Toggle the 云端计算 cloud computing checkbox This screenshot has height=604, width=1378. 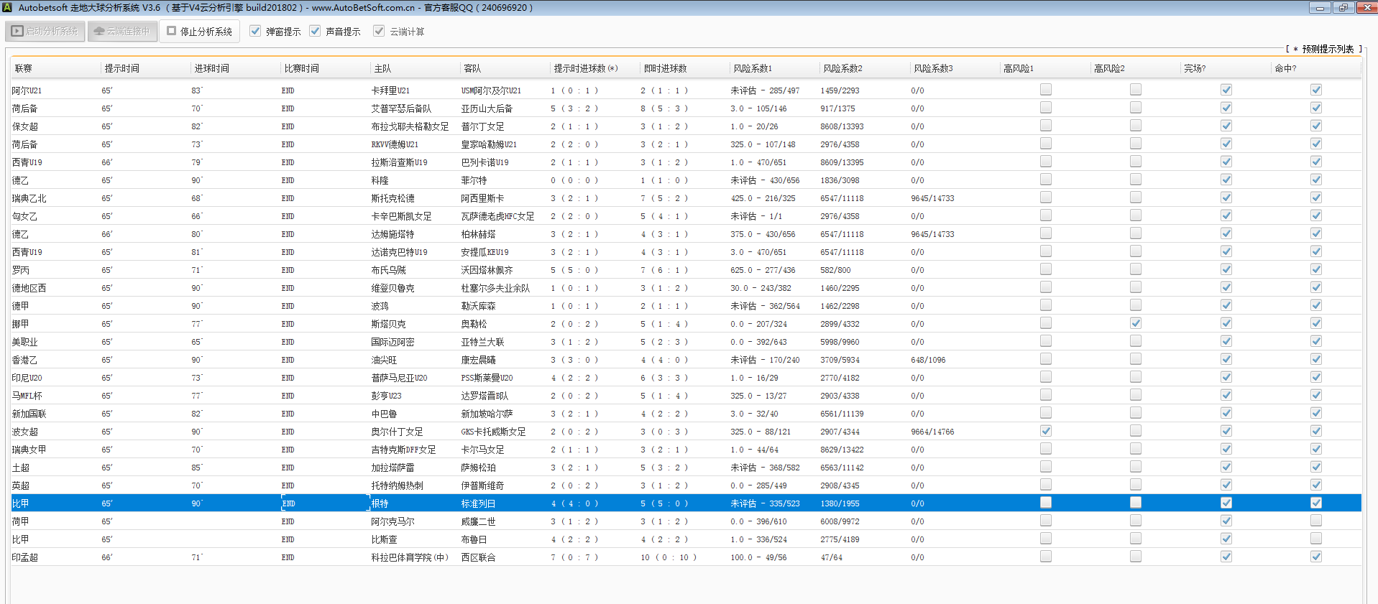pyautogui.click(x=379, y=31)
